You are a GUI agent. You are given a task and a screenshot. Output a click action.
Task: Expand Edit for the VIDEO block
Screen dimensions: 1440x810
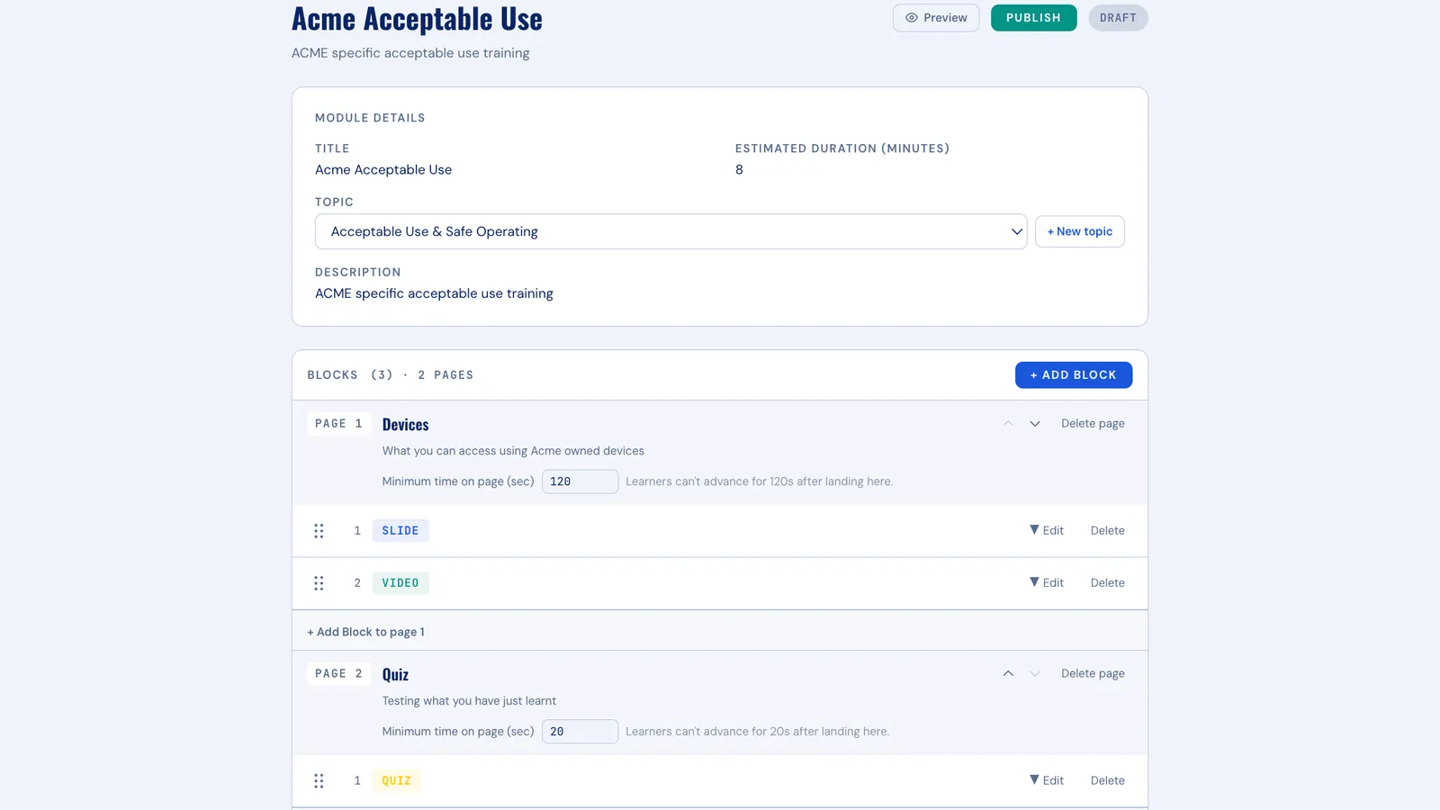click(1047, 583)
